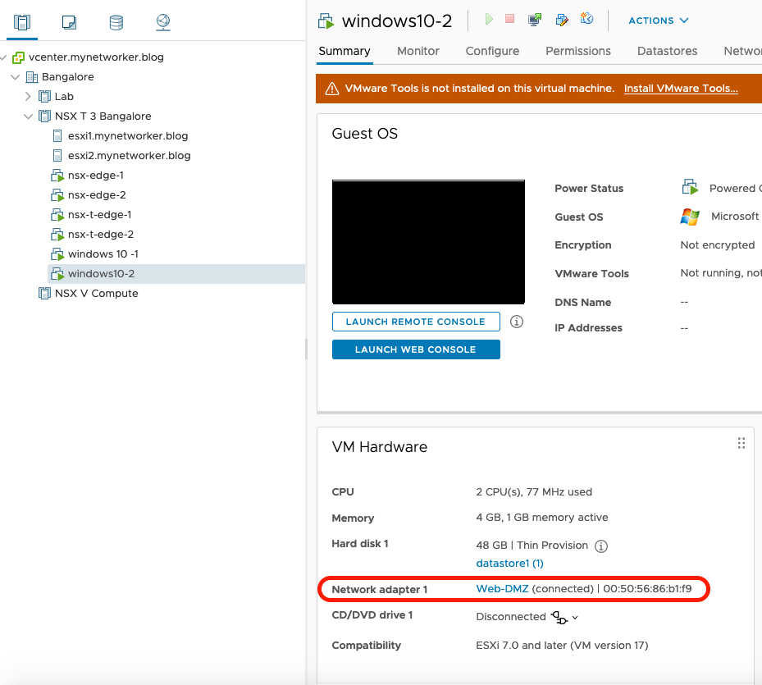Click the red Power Off icon

(x=510, y=19)
